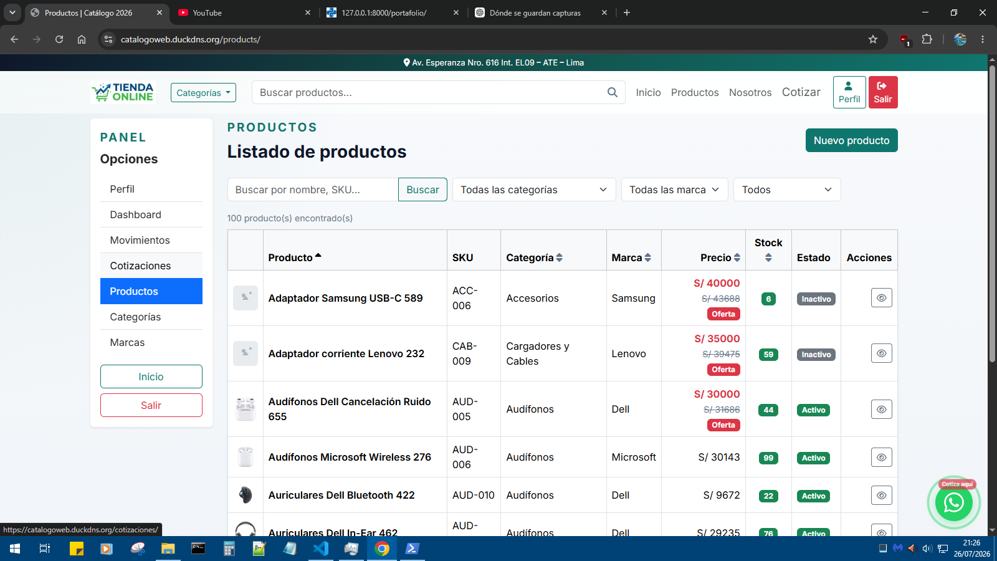Click the sidebar Inicio button

151,376
